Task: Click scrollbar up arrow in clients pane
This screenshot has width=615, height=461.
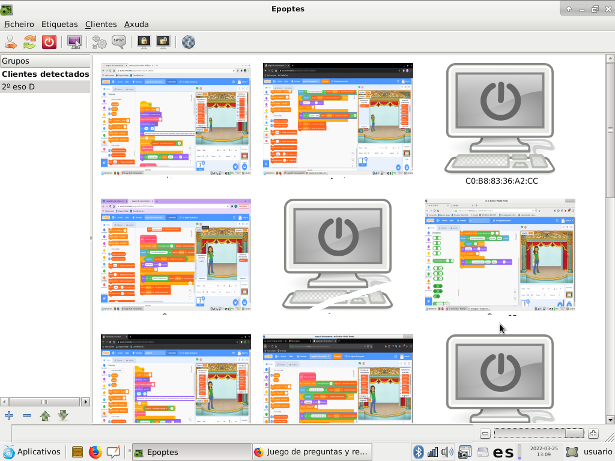Action: [610, 59]
